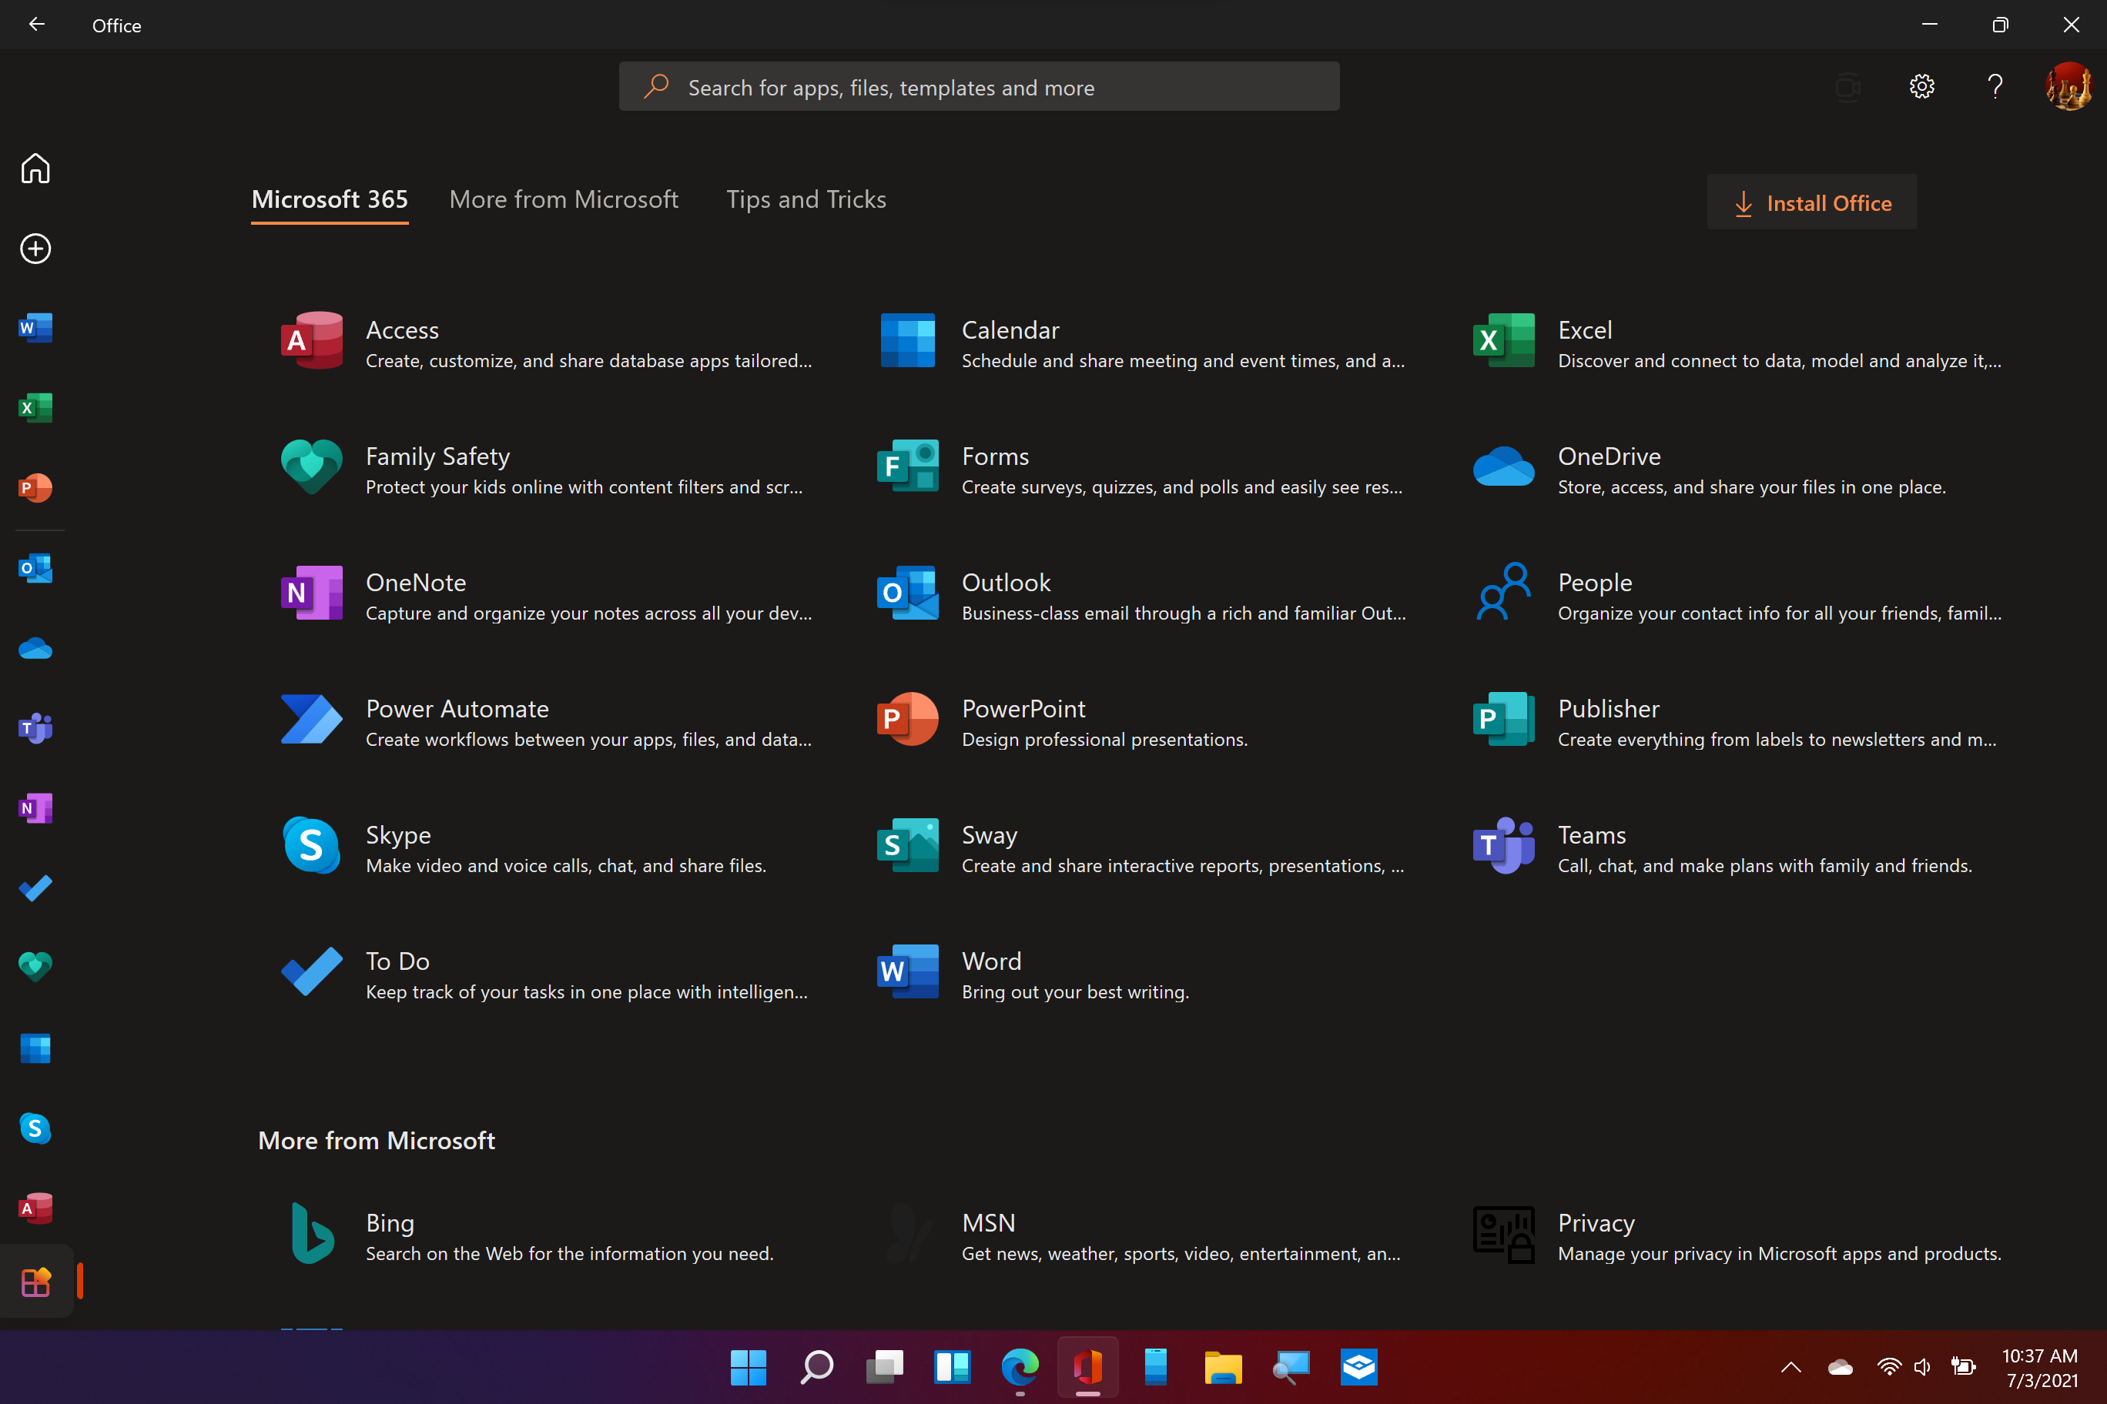Open Skype from the left sidebar

(x=35, y=1128)
